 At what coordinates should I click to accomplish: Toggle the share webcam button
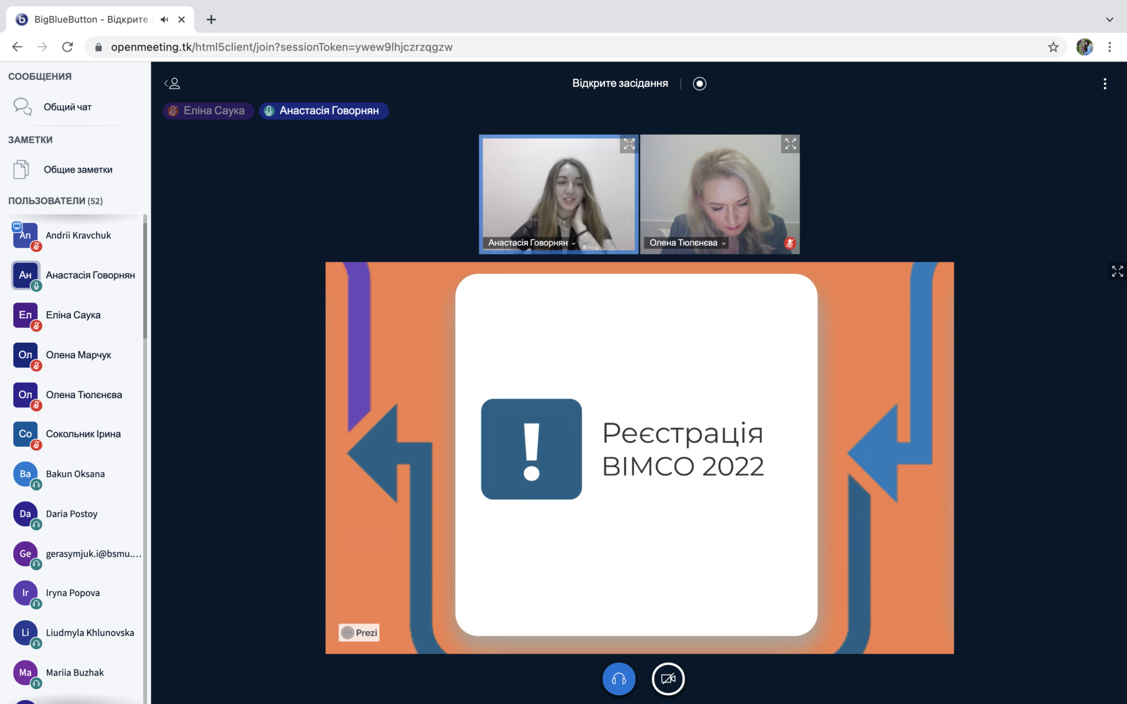[x=668, y=679]
